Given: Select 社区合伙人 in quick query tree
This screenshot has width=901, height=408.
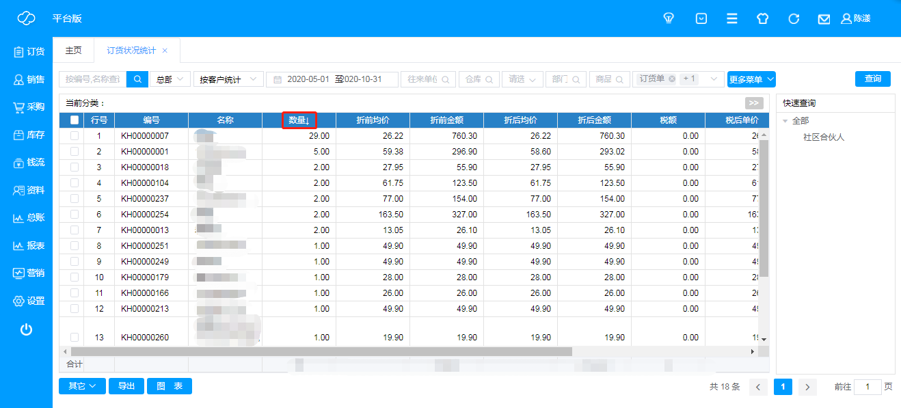Looking at the screenshot, I should [824, 137].
